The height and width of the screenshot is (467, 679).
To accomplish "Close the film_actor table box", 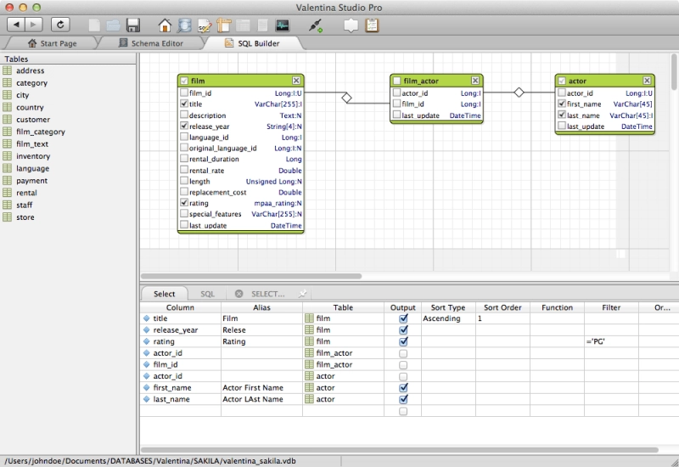I will (x=475, y=81).
